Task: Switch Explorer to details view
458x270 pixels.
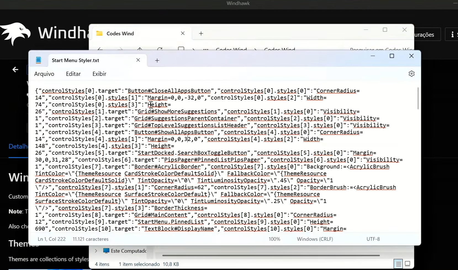Action: click(x=398, y=264)
